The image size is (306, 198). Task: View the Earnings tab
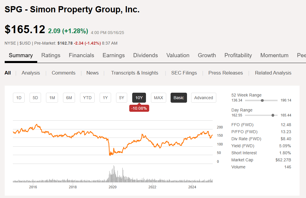coord(114,55)
